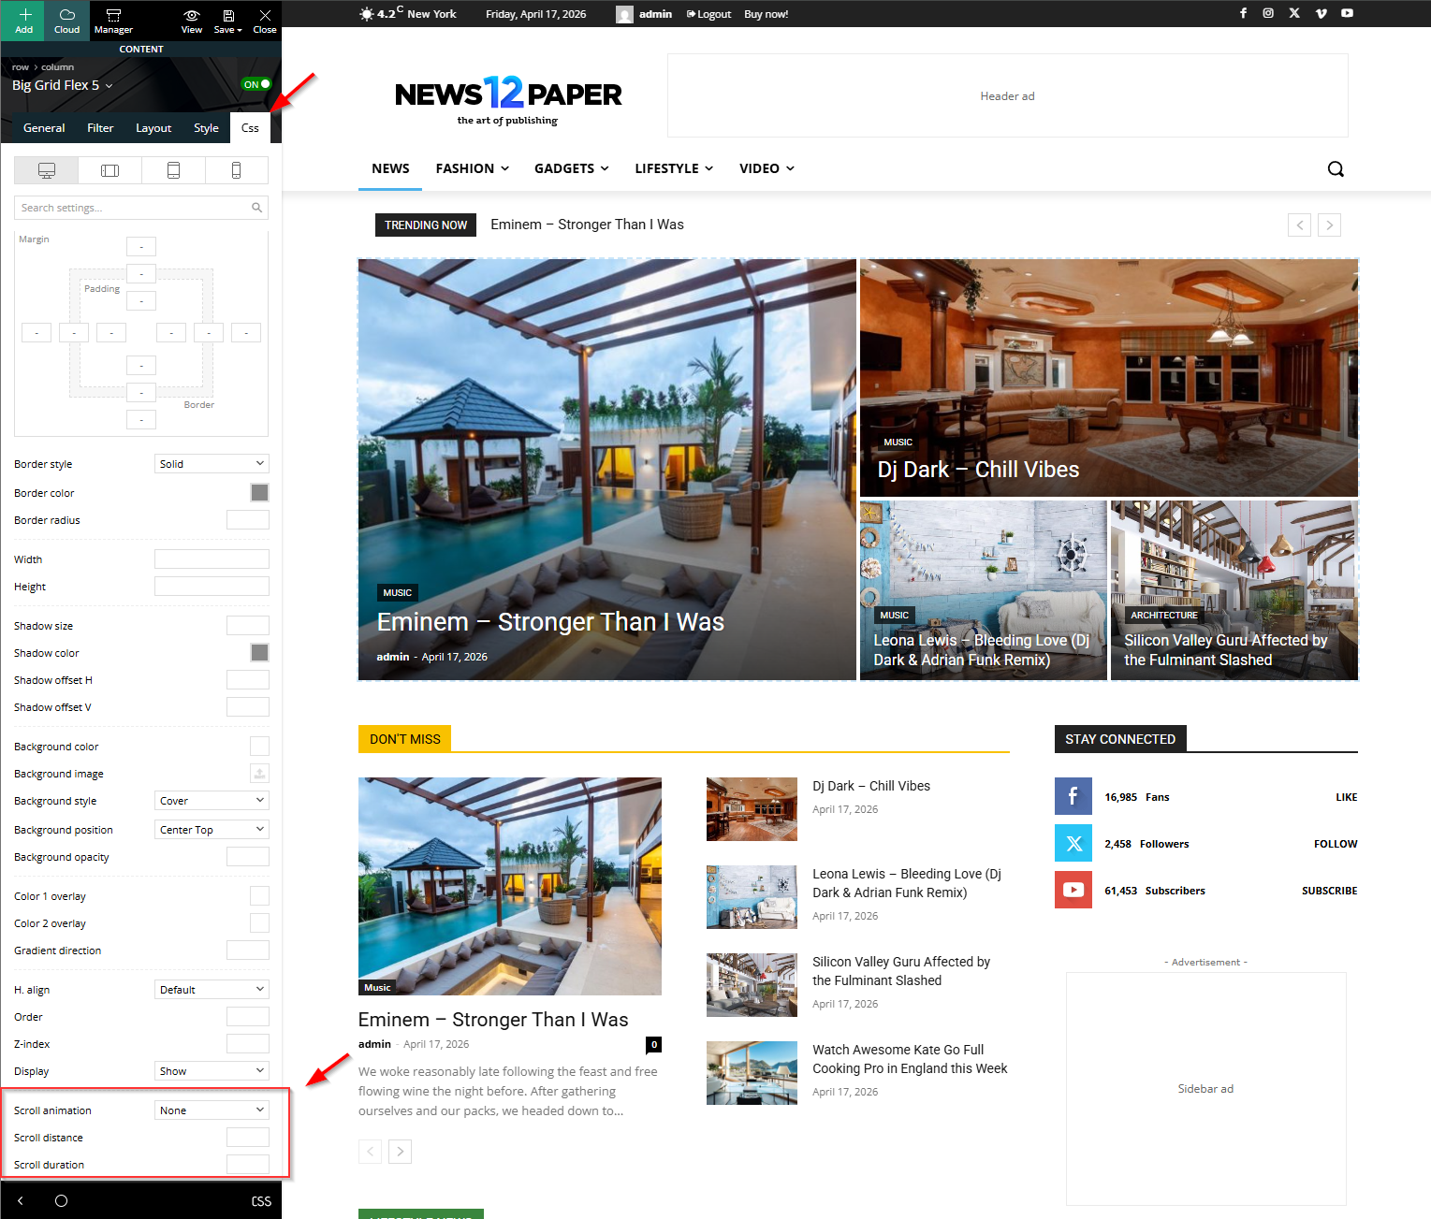This screenshot has width=1431, height=1219.
Task: Click the View eye icon
Action: pyautogui.click(x=192, y=15)
